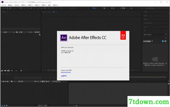170x107 pixels.
Task: Toggle Layer Switches pane at timeline bottom-left
Action: (2, 105)
